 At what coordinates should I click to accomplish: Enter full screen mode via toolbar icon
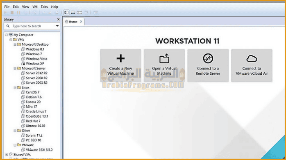coord(79,13)
